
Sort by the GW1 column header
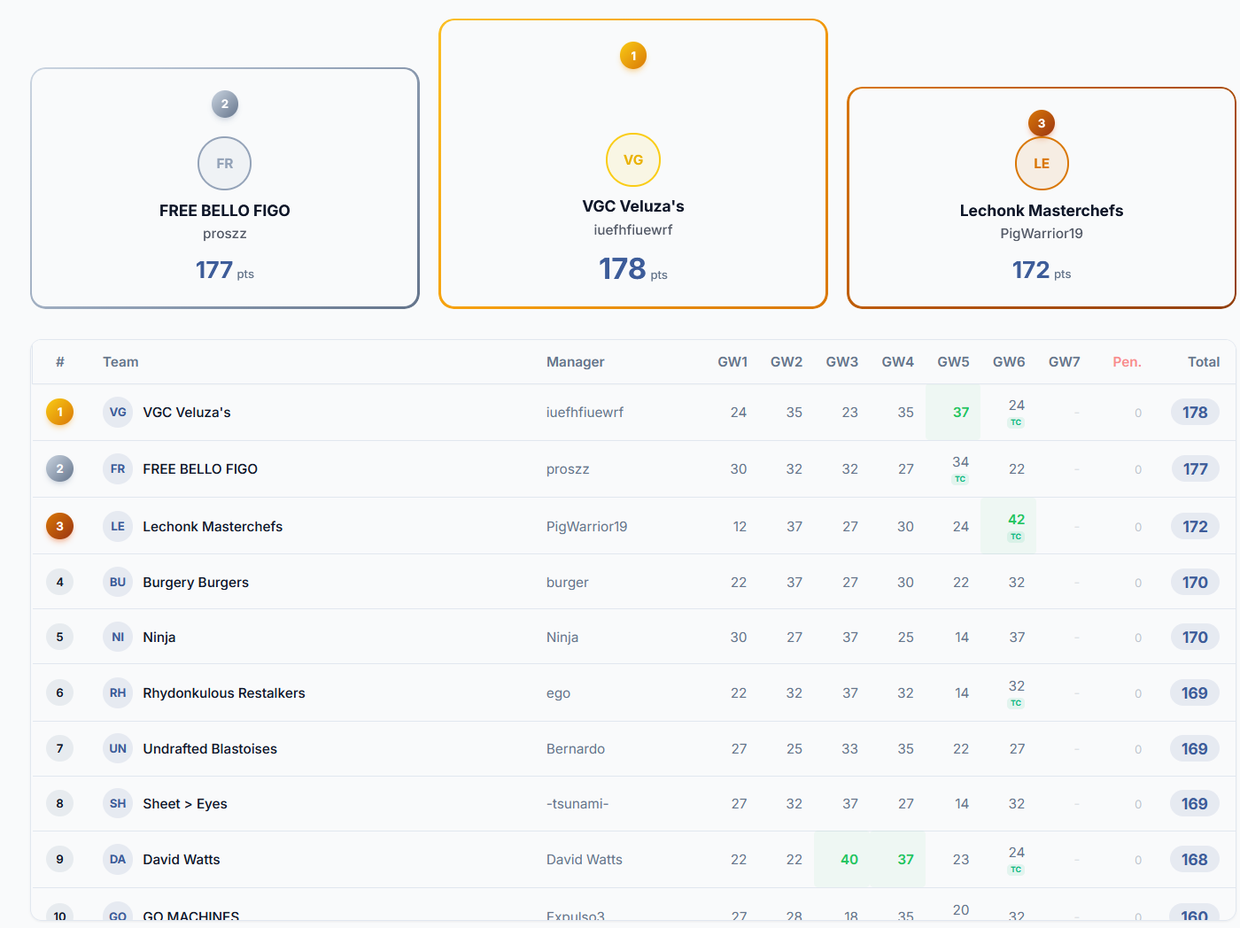(732, 362)
